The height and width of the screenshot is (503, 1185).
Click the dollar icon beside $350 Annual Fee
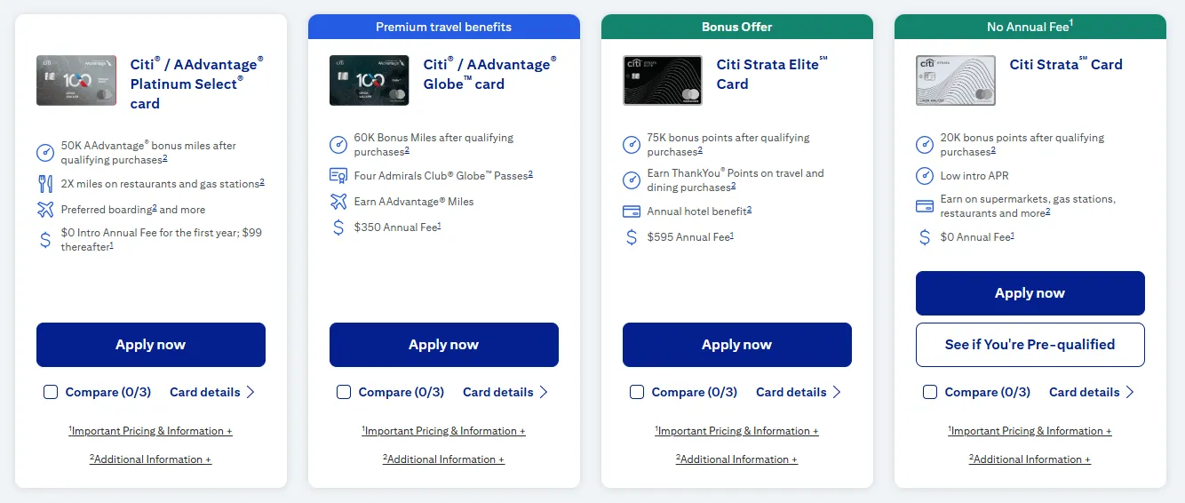coord(338,228)
